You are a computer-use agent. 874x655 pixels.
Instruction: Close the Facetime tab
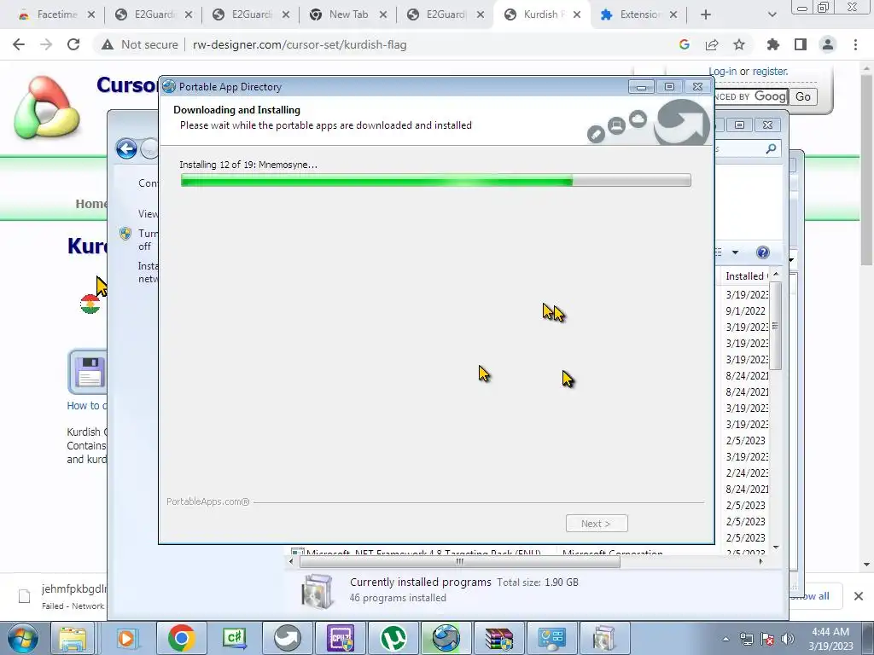point(91,14)
